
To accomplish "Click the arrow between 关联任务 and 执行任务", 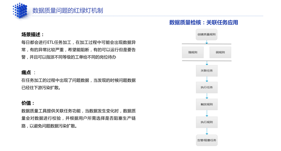I will 207,79.
